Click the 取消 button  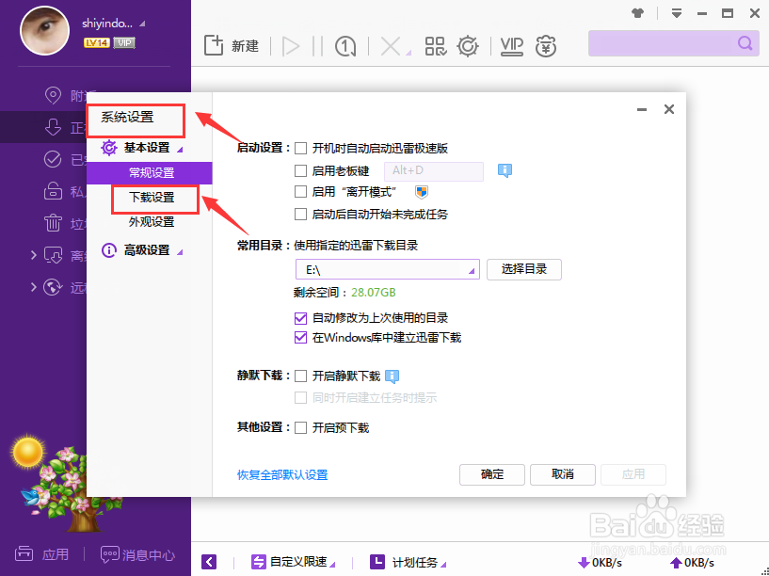563,474
